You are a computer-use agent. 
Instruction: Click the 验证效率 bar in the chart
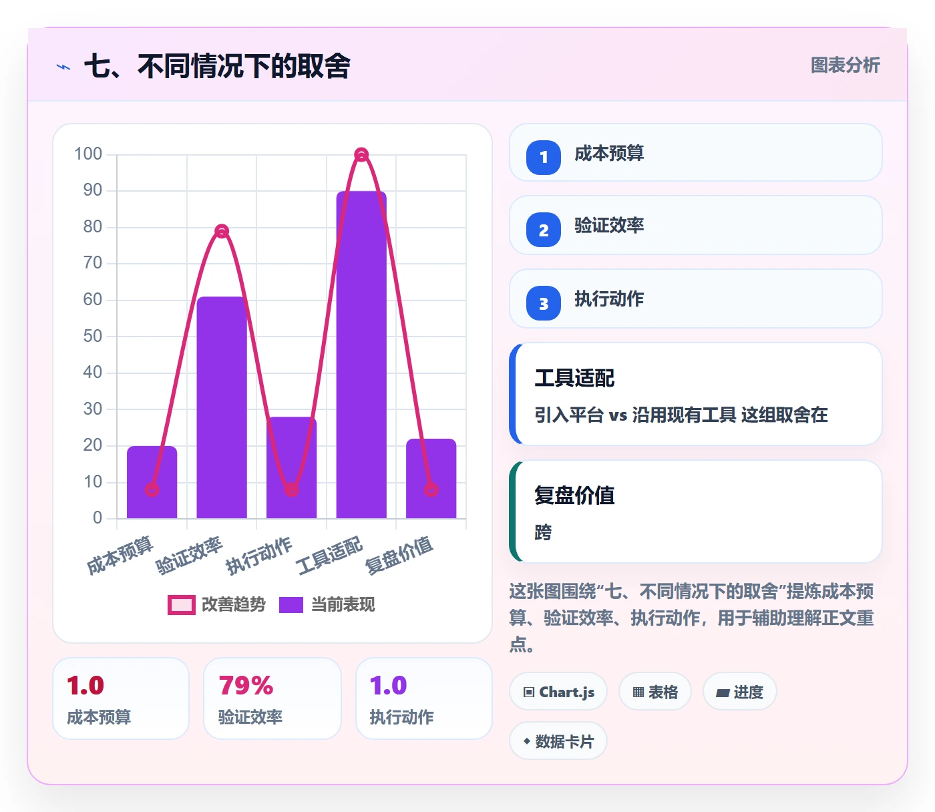222,407
